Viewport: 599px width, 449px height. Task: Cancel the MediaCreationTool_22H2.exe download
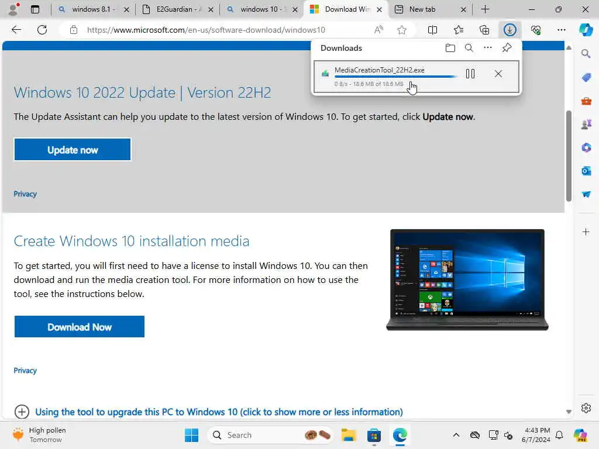[x=498, y=74]
